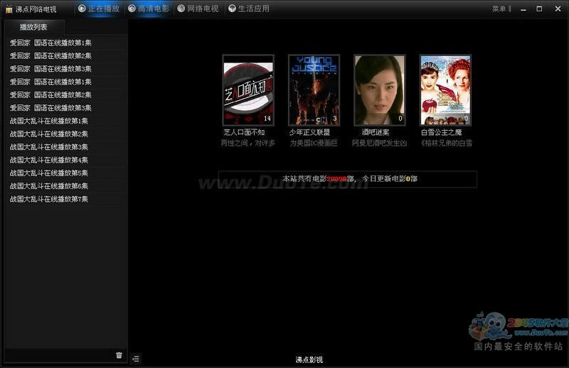Open the 艺人口面不知 poster thumbnail
The image size is (569, 368).
[248, 90]
